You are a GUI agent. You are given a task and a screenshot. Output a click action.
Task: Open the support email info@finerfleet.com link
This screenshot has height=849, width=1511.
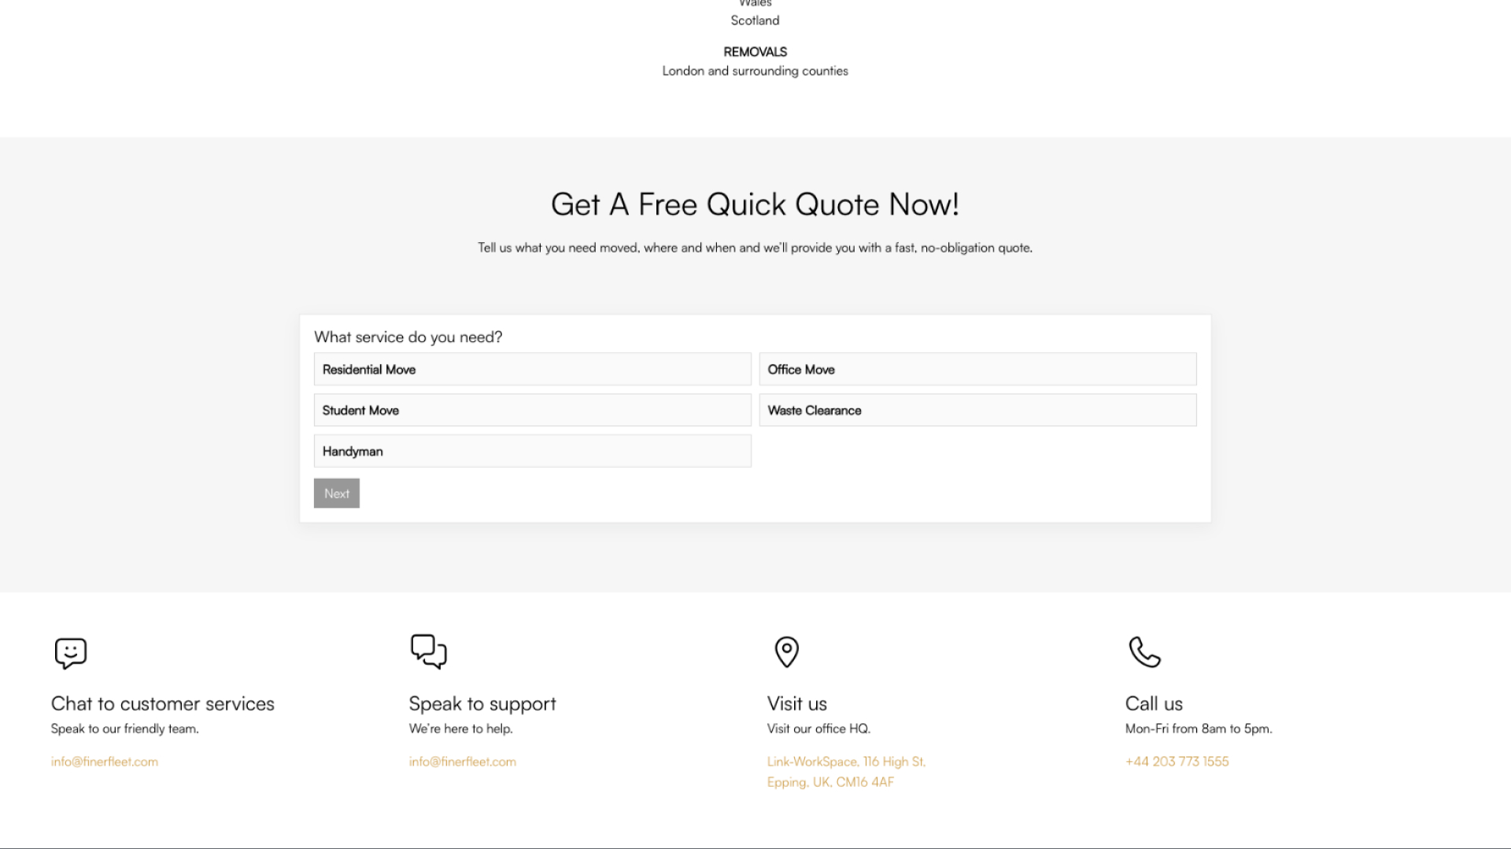[463, 762]
